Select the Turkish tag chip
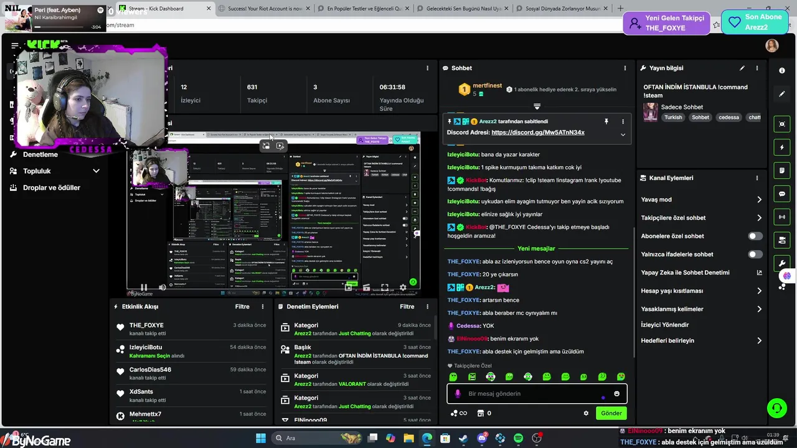Viewport: 797px width, 448px height. coord(673,118)
